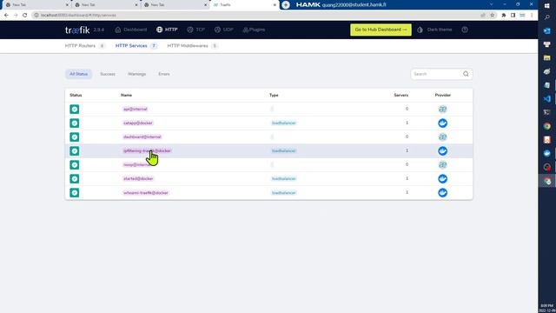This screenshot has width=556, height=313.
Task: Click Docker provider icon for started@docker
Action: click(x=442, y=178)
